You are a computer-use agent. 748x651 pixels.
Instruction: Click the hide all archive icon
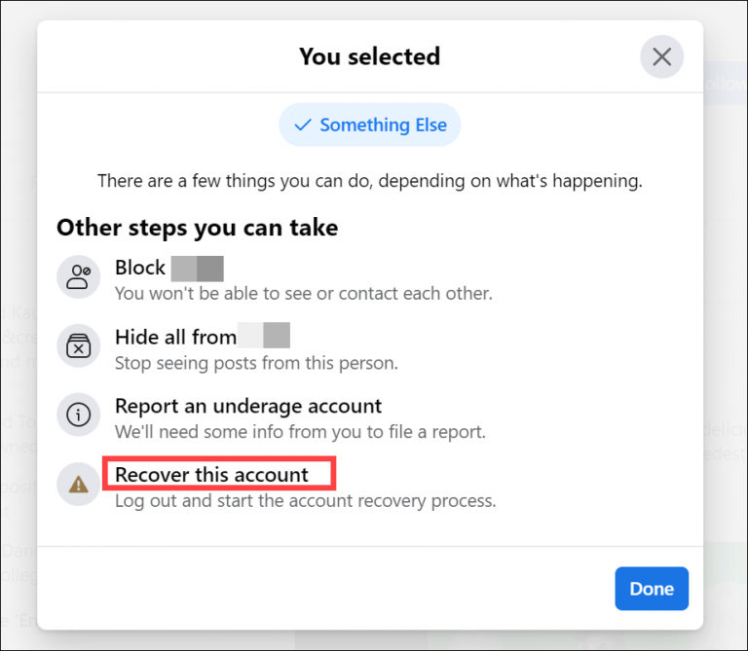(78, 347)
